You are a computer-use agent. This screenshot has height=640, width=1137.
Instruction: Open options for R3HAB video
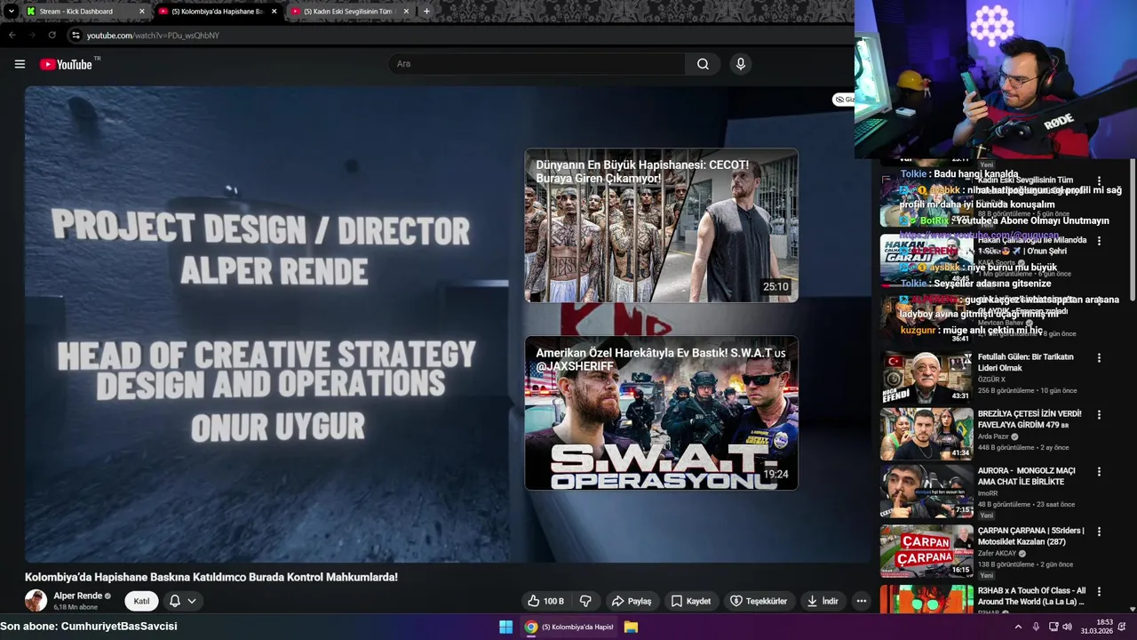tap(1099, 591)
